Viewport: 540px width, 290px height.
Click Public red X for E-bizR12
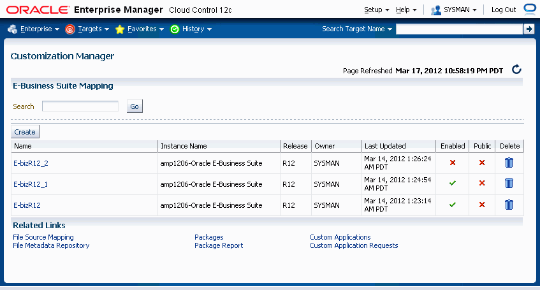point(482,205)
